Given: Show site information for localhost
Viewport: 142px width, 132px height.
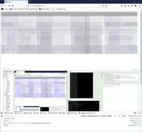Looking at the screenshot, I should (31, 6).
